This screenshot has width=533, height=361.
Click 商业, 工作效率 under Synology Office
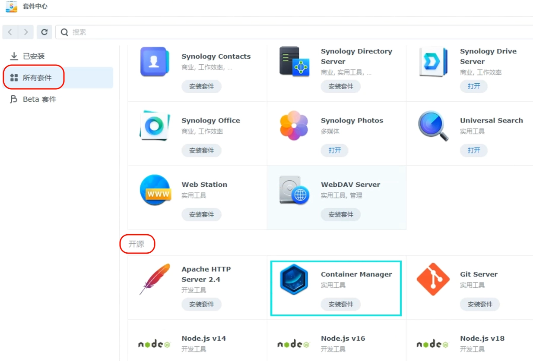tap(202, 132)
